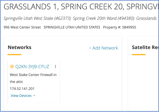Click the Property # 5849950 label
This screenshot has width=159, height=112.
pos(119,27)
